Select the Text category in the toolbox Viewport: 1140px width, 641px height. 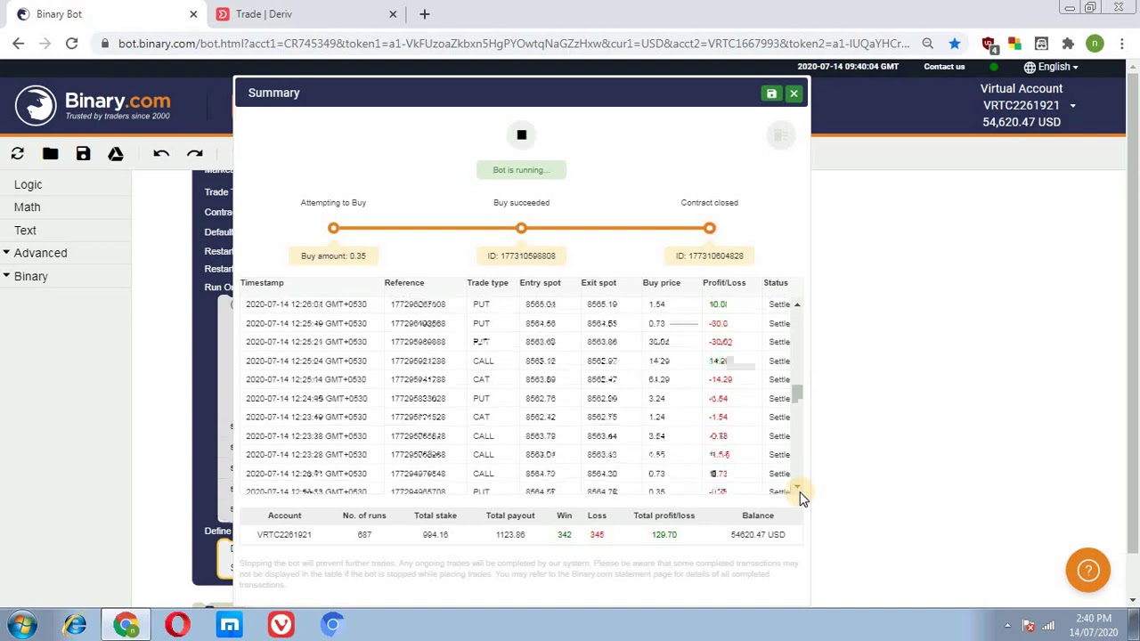point(25,230)
